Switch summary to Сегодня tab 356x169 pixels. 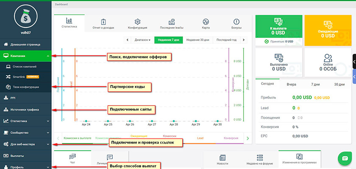click(267, 84)
